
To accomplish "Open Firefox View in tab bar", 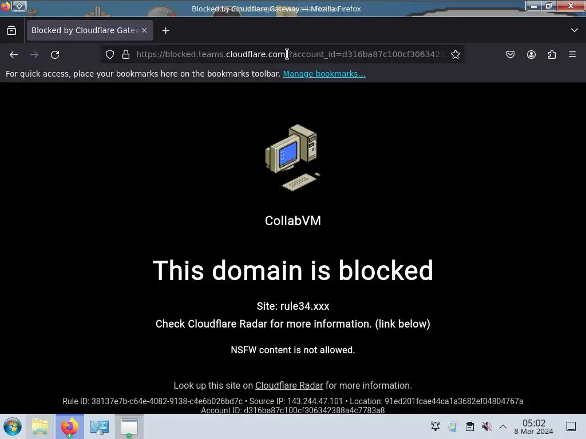I will pos(11,30).
